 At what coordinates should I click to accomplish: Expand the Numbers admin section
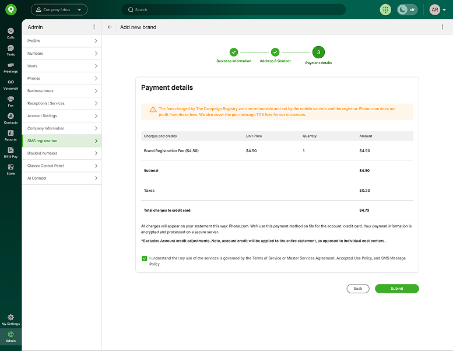tap(61, 54)
